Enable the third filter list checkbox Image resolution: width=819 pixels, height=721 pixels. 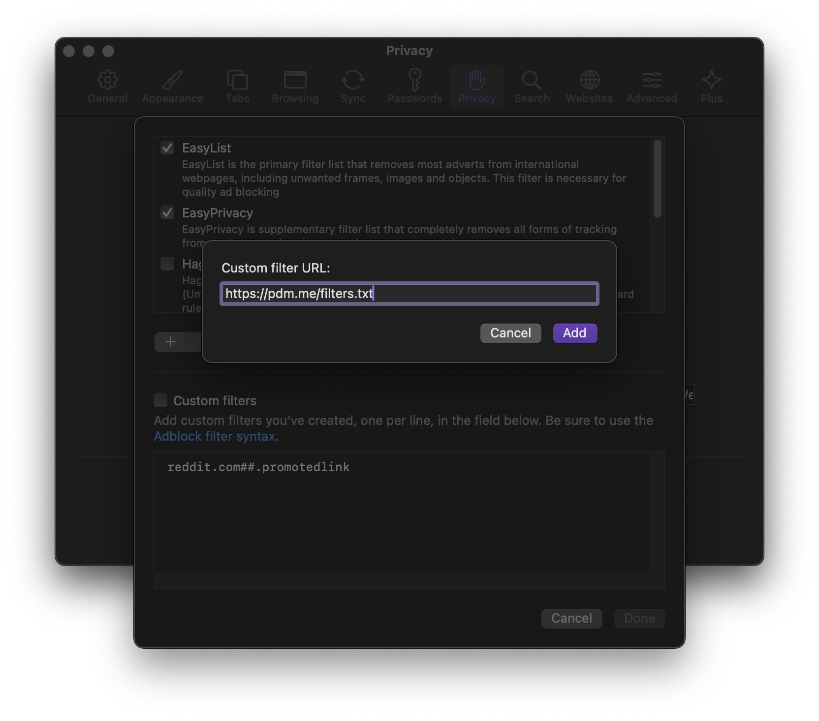[167, 264]
